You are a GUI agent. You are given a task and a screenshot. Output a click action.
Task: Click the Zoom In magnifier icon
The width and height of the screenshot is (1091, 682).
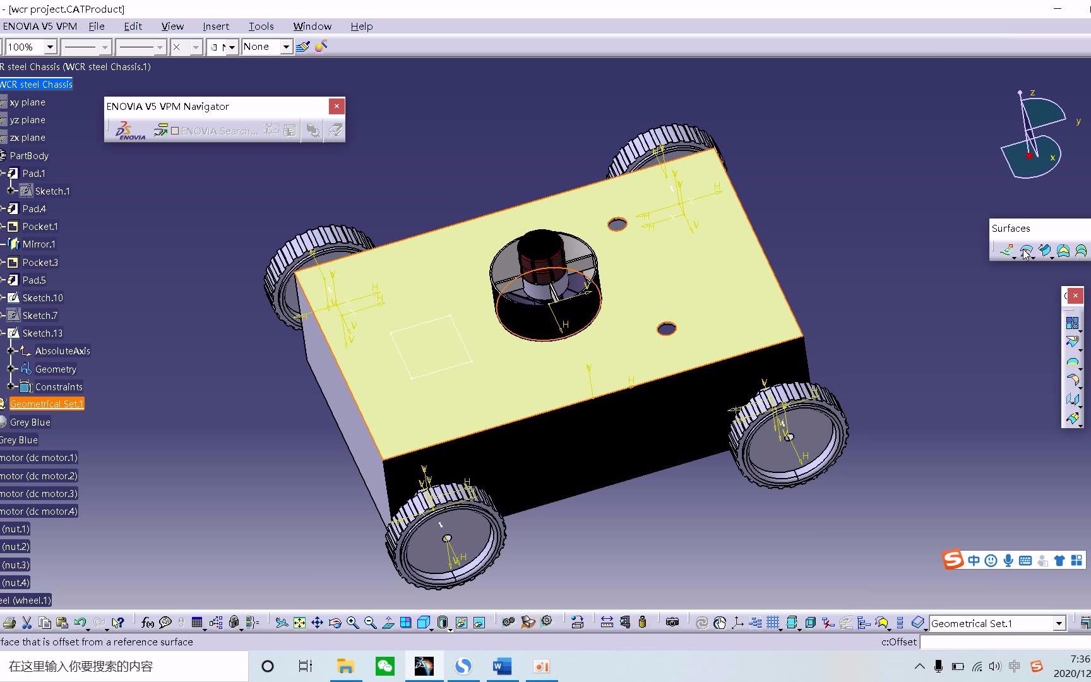[352, 623]
